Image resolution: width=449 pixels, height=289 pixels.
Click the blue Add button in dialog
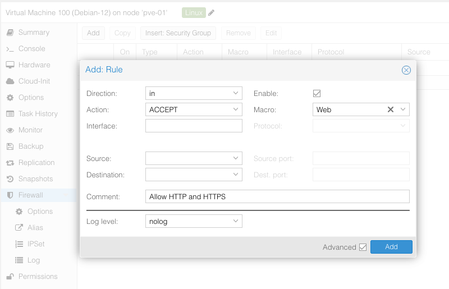391,247
